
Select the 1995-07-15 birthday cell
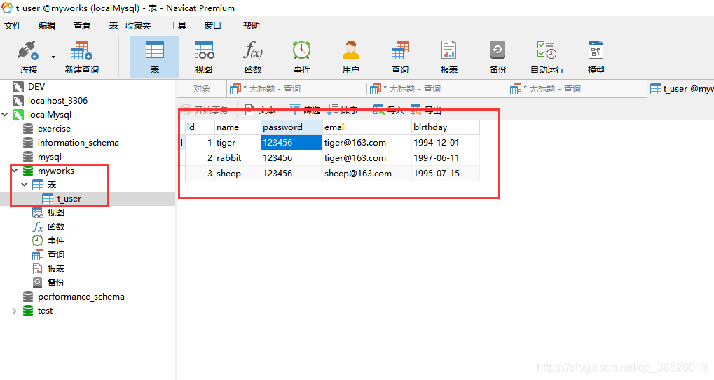pos(446,174)
